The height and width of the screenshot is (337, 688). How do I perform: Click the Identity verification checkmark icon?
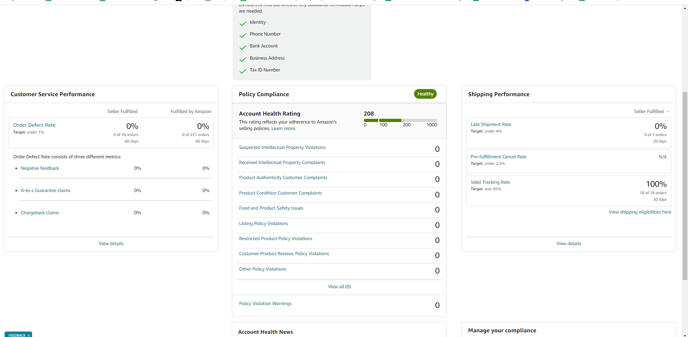click(243, 24)
